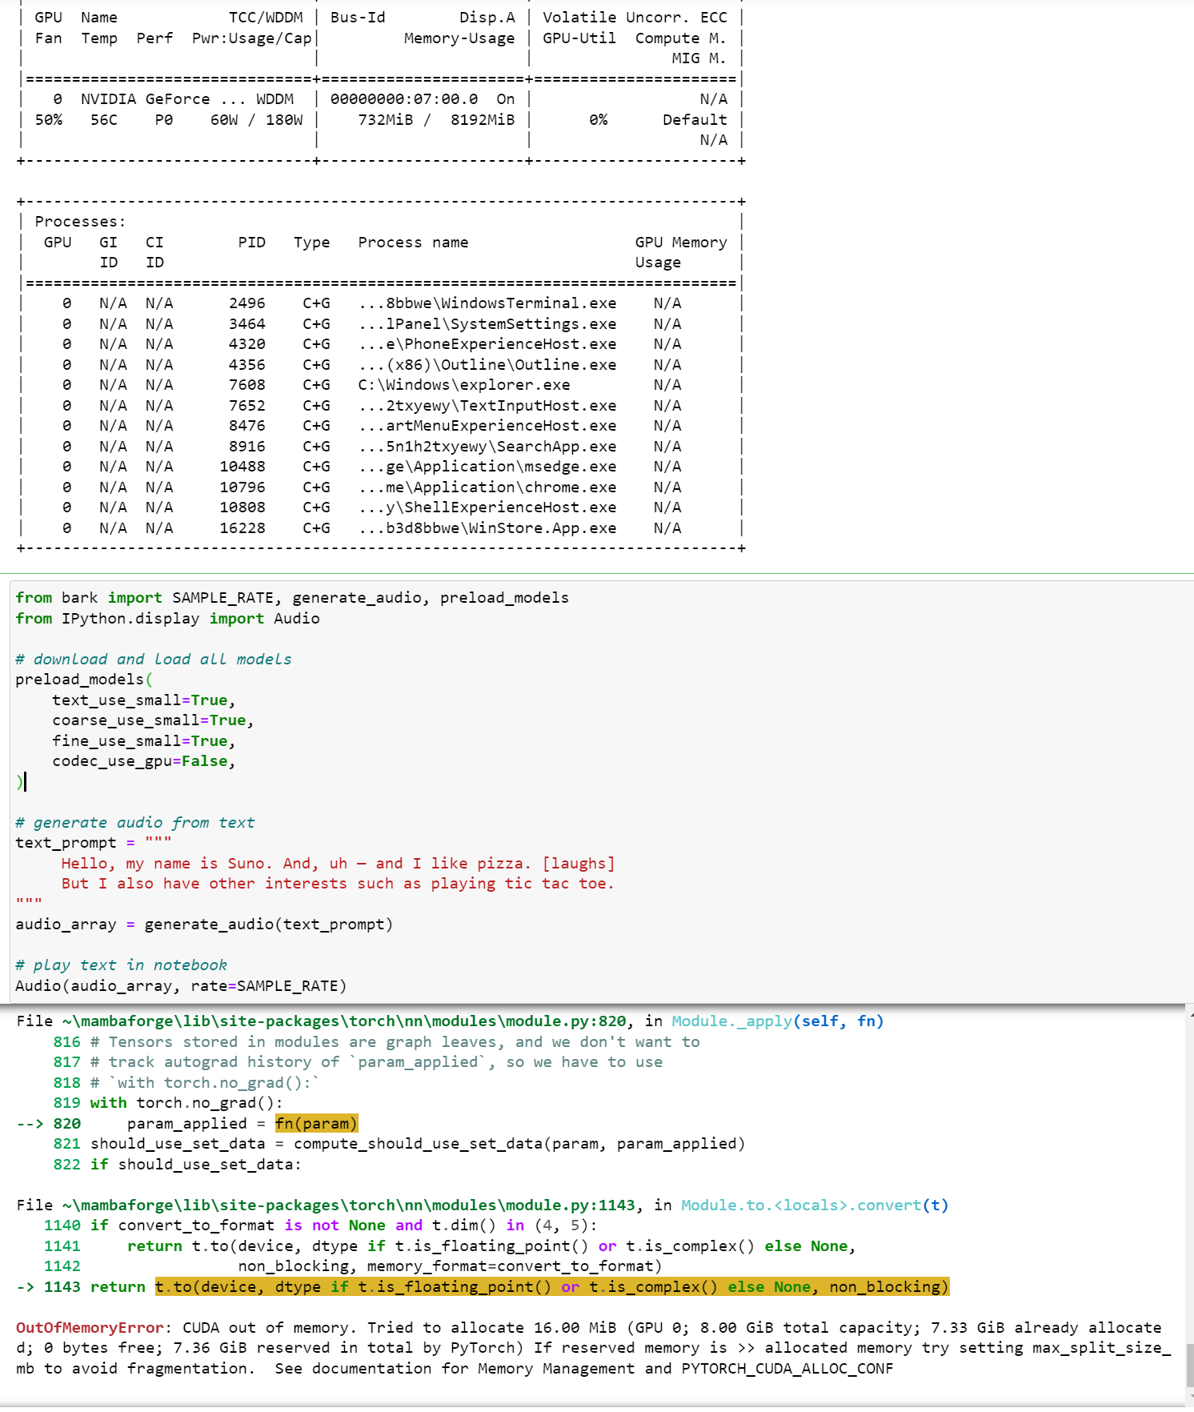This screenshot has width=1194, height=1412.
Task: Click the highlighted t.to(device, dtype...) line 1143
Action: 552,1287
